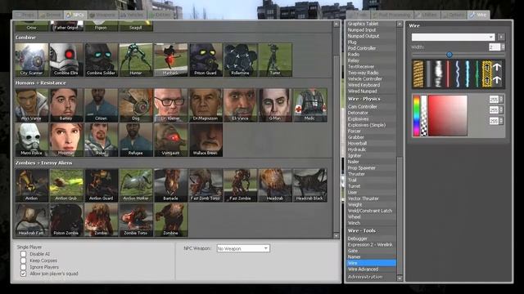Spawn the Zombine NPC

click(170, 220)
